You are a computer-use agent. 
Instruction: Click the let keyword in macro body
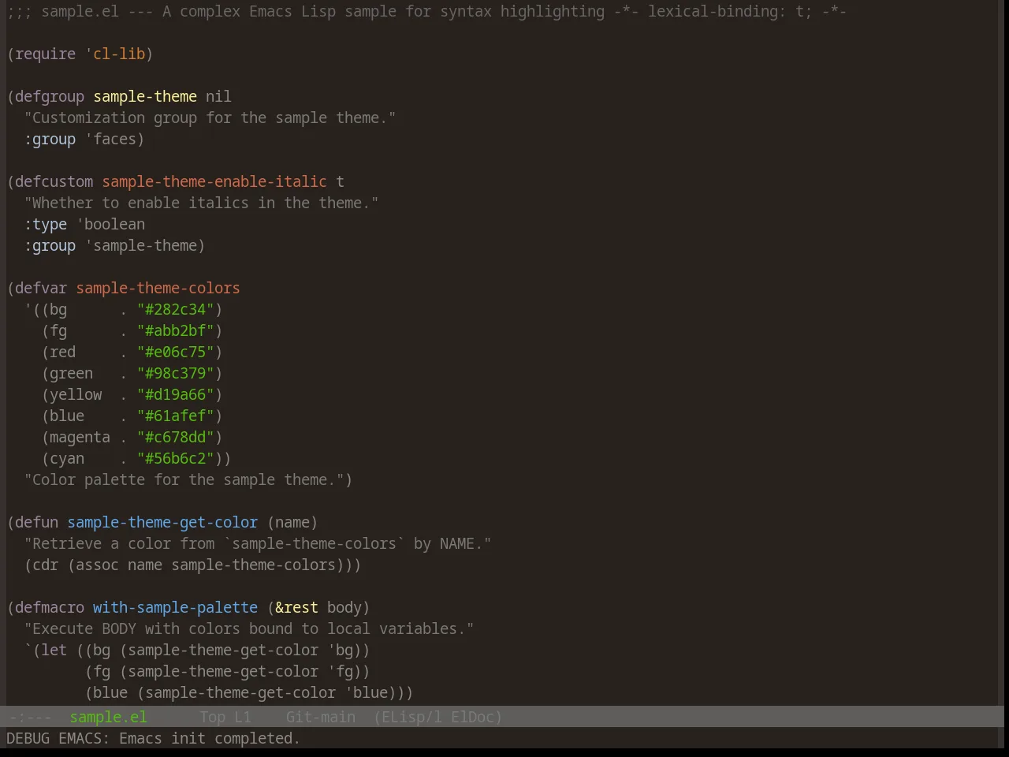[x=54, y=650]
